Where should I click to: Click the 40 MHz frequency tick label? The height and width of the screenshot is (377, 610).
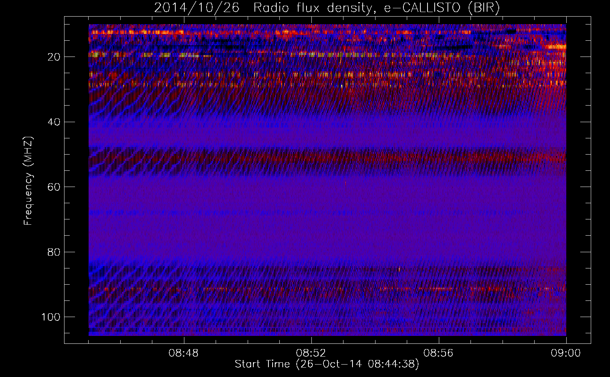coord(54,122)
